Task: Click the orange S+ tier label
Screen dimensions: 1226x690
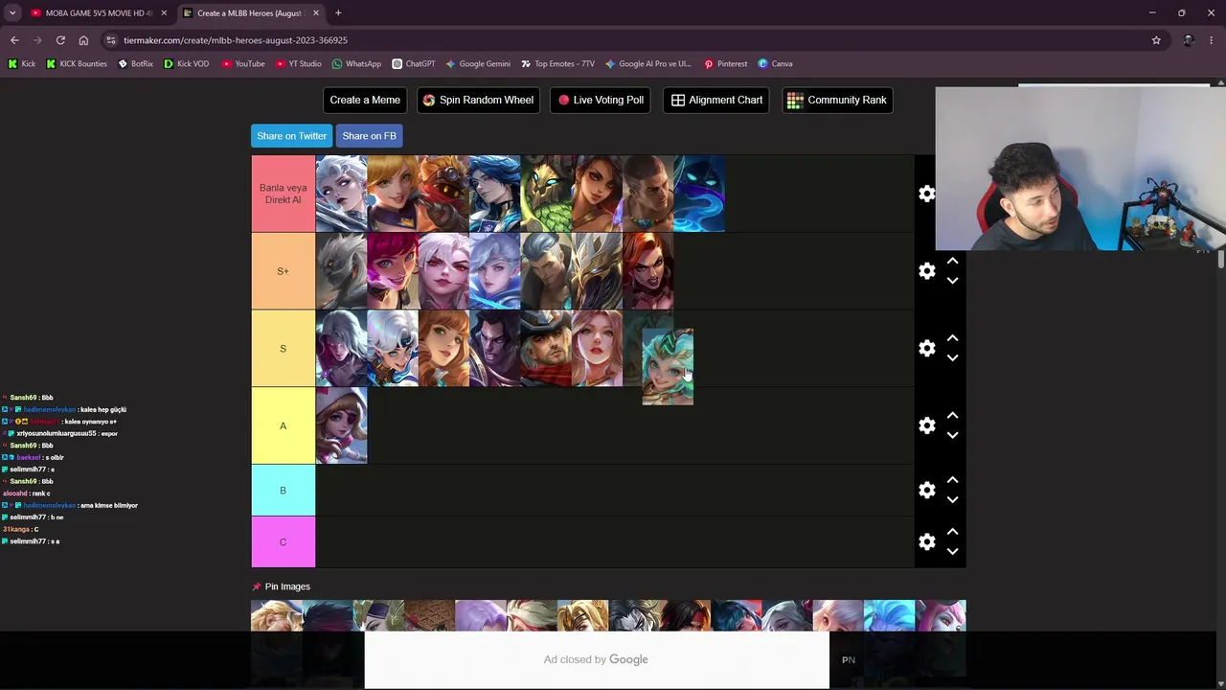Action: (283, 271)
